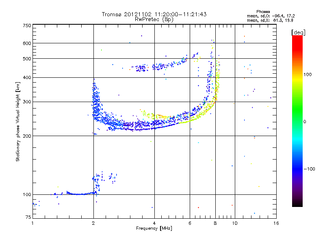The height and width of the screenshot is (243, 325).
Task: Click the x-axis '16' tick label
Action: coord(276,223)
